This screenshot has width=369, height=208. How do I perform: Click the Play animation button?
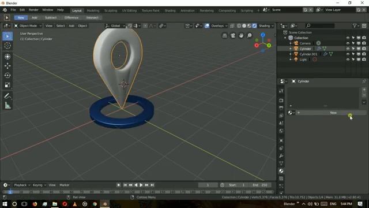click(141, 185)
